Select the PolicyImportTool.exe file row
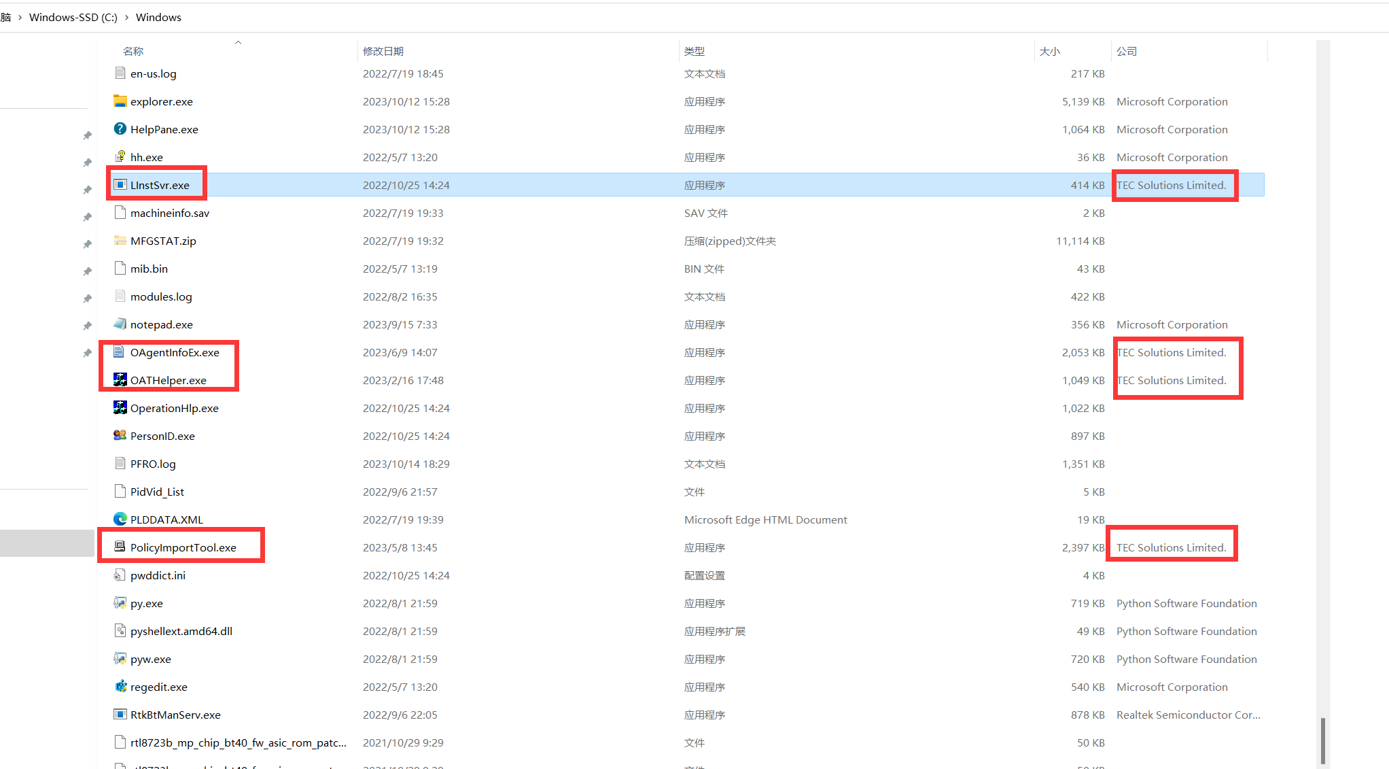Viewport: 1389px width, 769px height. [183, 547]
